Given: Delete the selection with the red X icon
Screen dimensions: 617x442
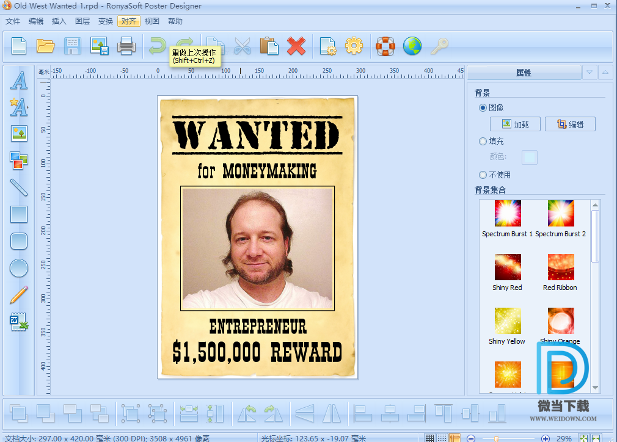Looking at the screenshot, I should [296, 46].
